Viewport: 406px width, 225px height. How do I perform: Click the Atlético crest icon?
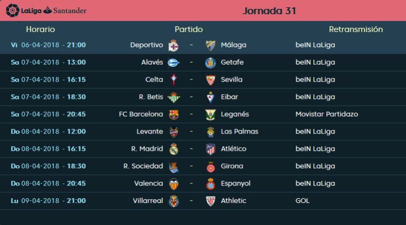[210, 149]
